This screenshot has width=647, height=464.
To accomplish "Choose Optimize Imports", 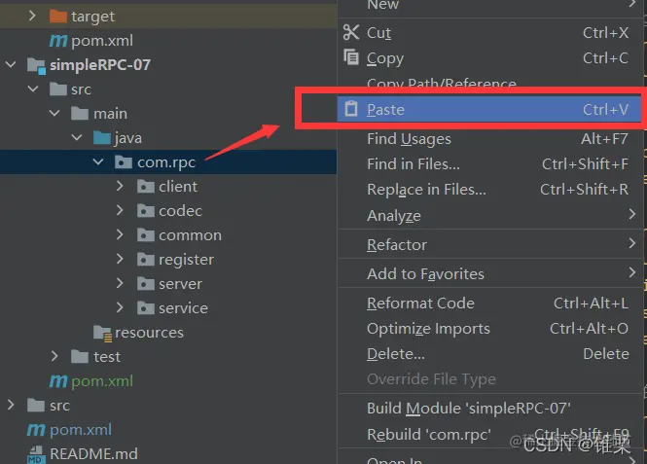I will (489, 329).
